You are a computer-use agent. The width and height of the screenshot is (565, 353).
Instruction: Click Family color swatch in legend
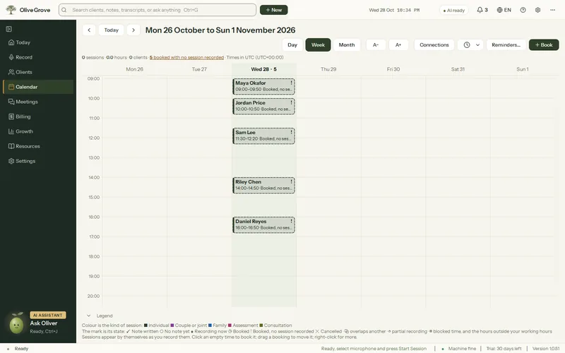tap(210, 325)
